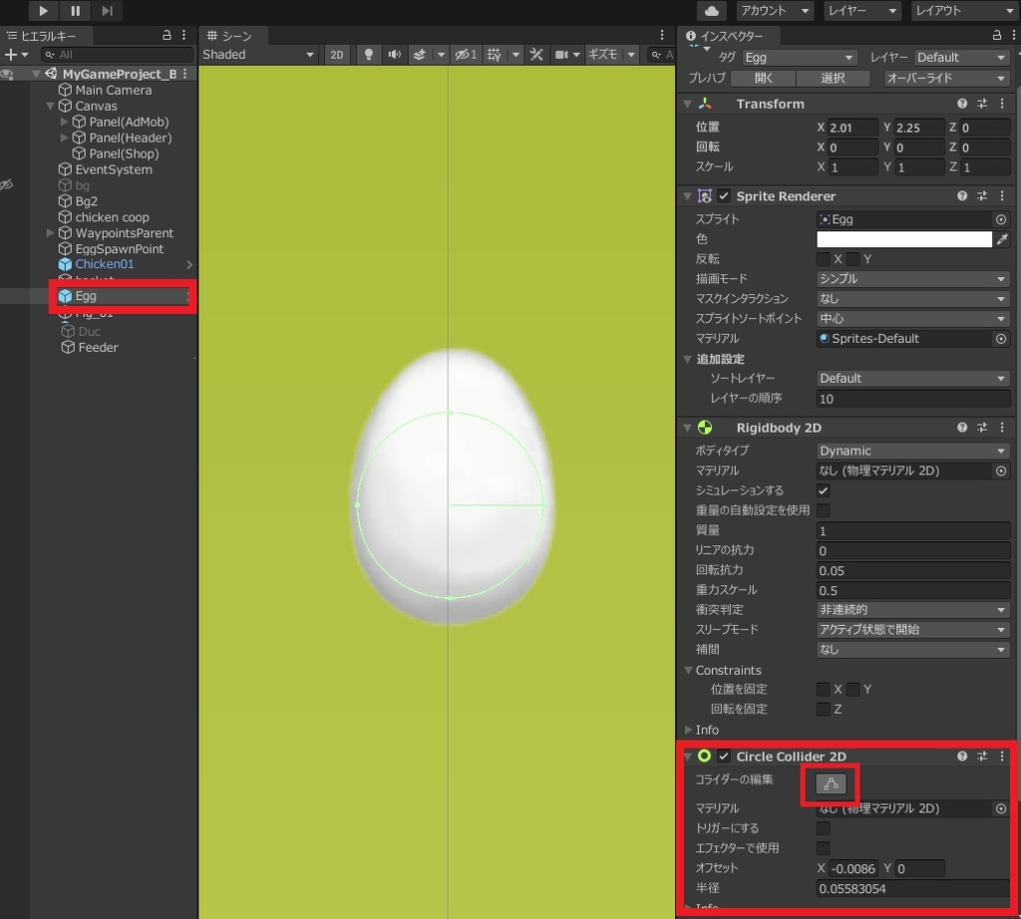
Task: Open the ボディタイプ Dynamic dropdown
Action: pyautogui.click(x=912, y=451)
